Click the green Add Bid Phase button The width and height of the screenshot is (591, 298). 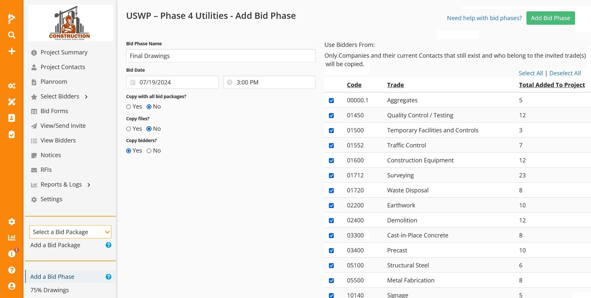pyautogui.click(x=551, y=18)
